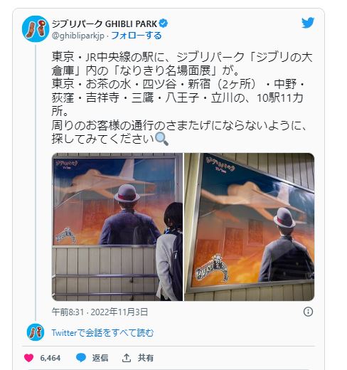This screenshot has height=370, width=347.
Task: Click the @ghibliparkjp handle
Action: pyautogui.click(x=78, y=36)
